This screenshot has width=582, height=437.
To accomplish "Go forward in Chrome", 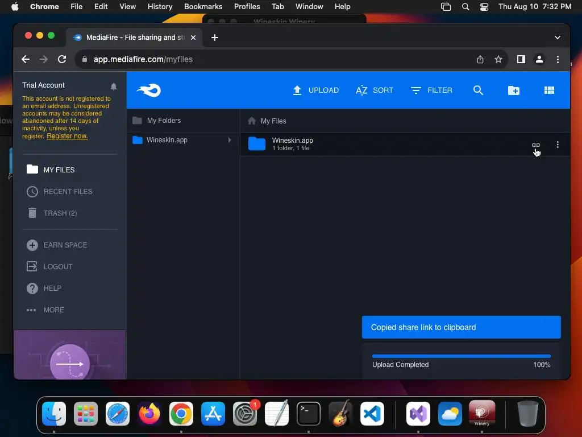I will pos(44,59).
